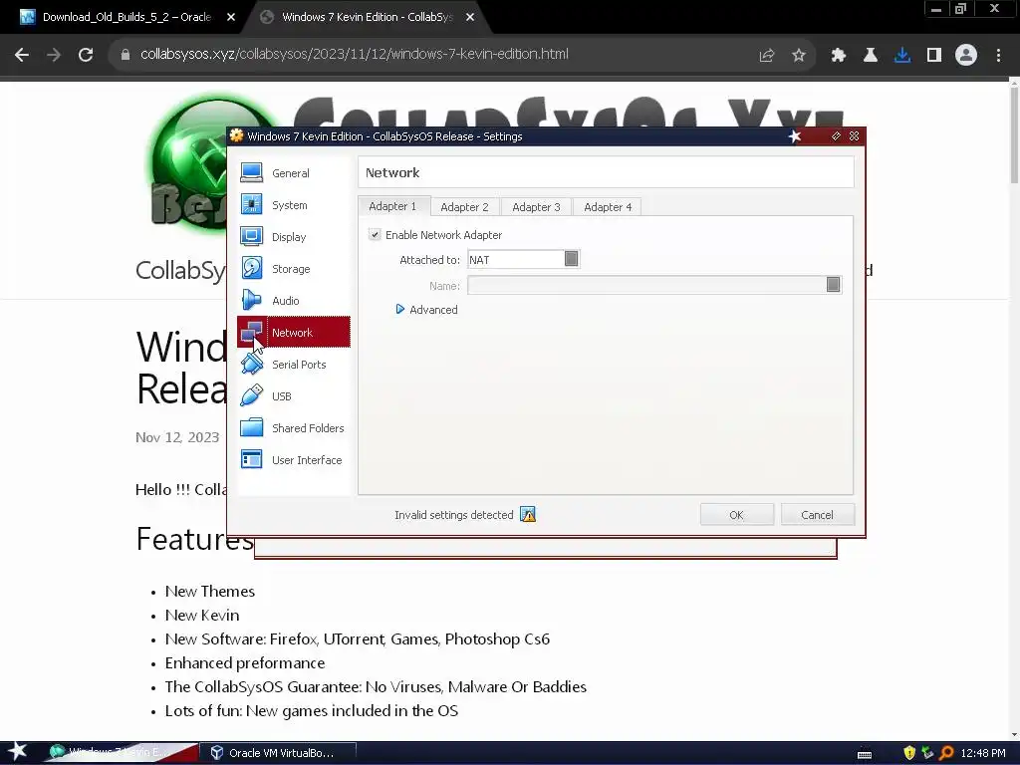Click the 12:48 PM clock
The height and width of the screenshot is (765, 1020).
click(983, 753)
